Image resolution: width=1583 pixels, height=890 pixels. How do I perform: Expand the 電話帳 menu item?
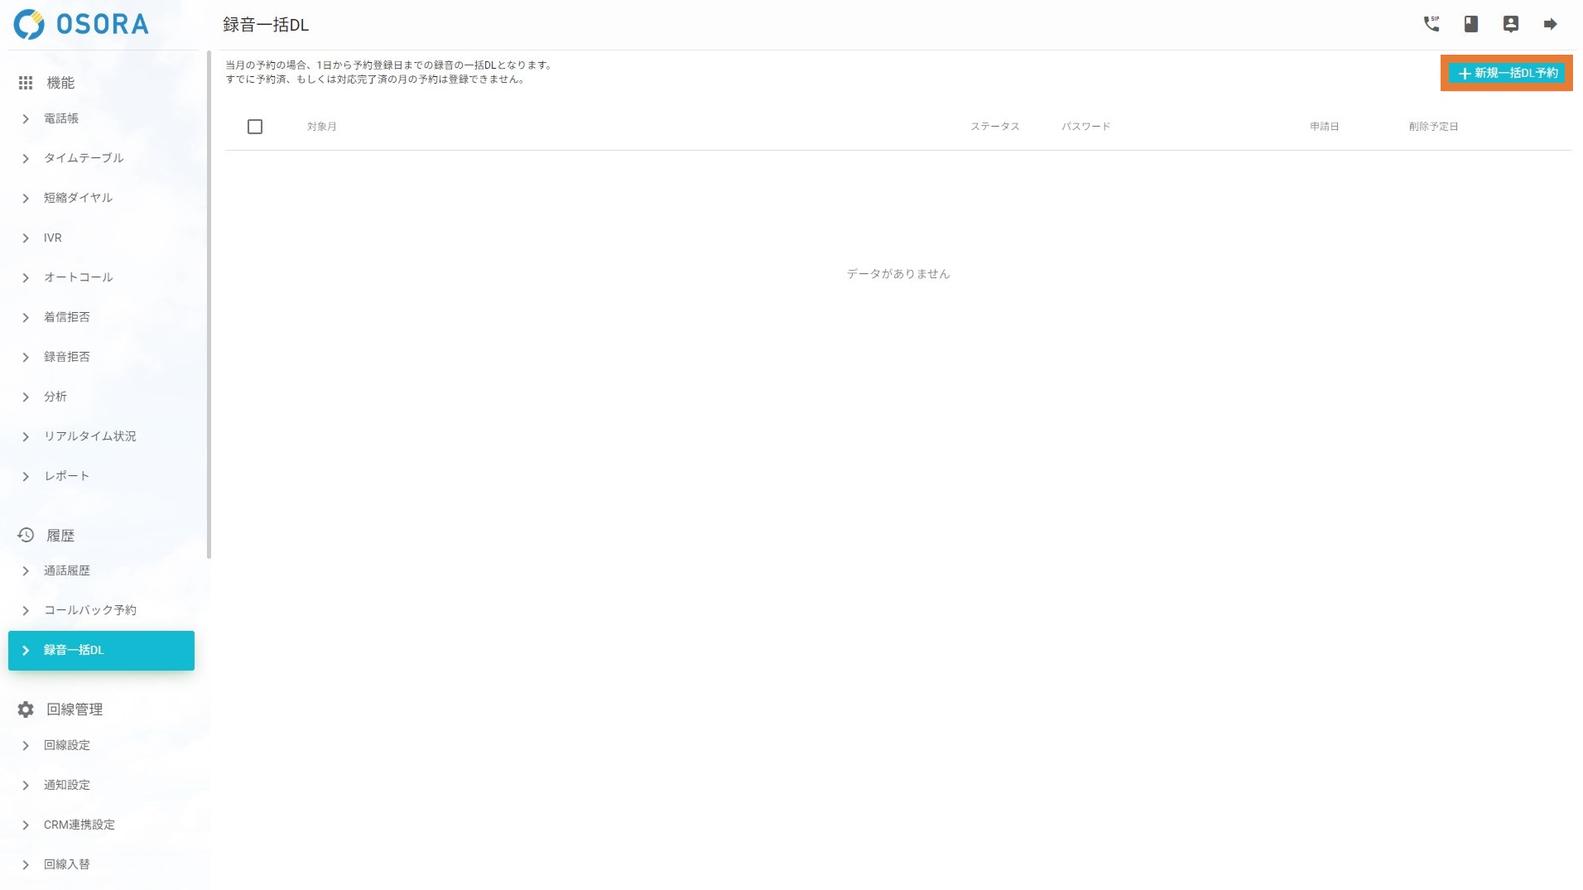click(x=61, y=118)
